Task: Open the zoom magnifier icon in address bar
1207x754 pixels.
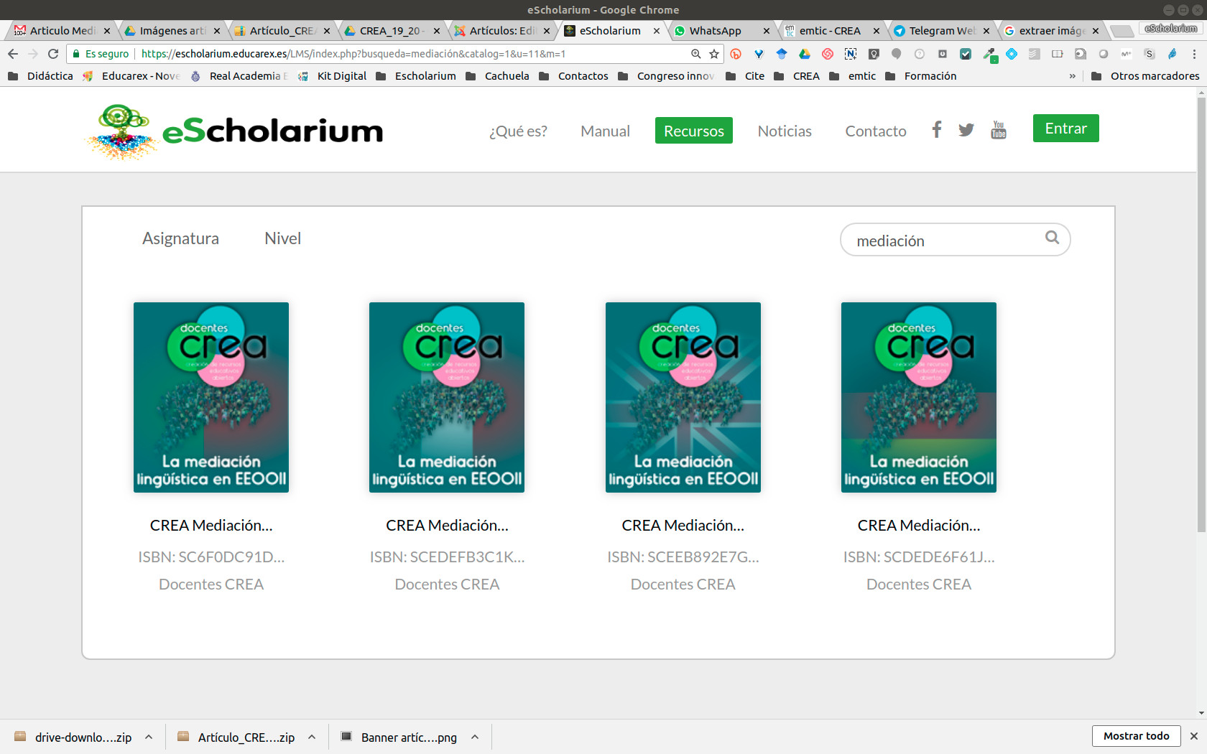Action: pyautogui.click(x=695, y=54)
